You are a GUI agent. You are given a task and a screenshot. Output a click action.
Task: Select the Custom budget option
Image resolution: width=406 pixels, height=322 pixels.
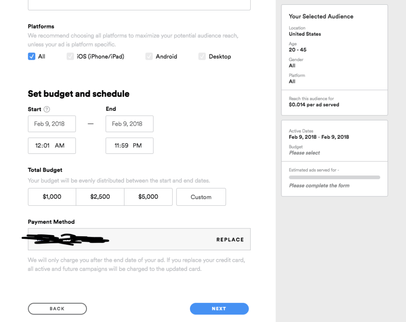(x=201, y=197)
